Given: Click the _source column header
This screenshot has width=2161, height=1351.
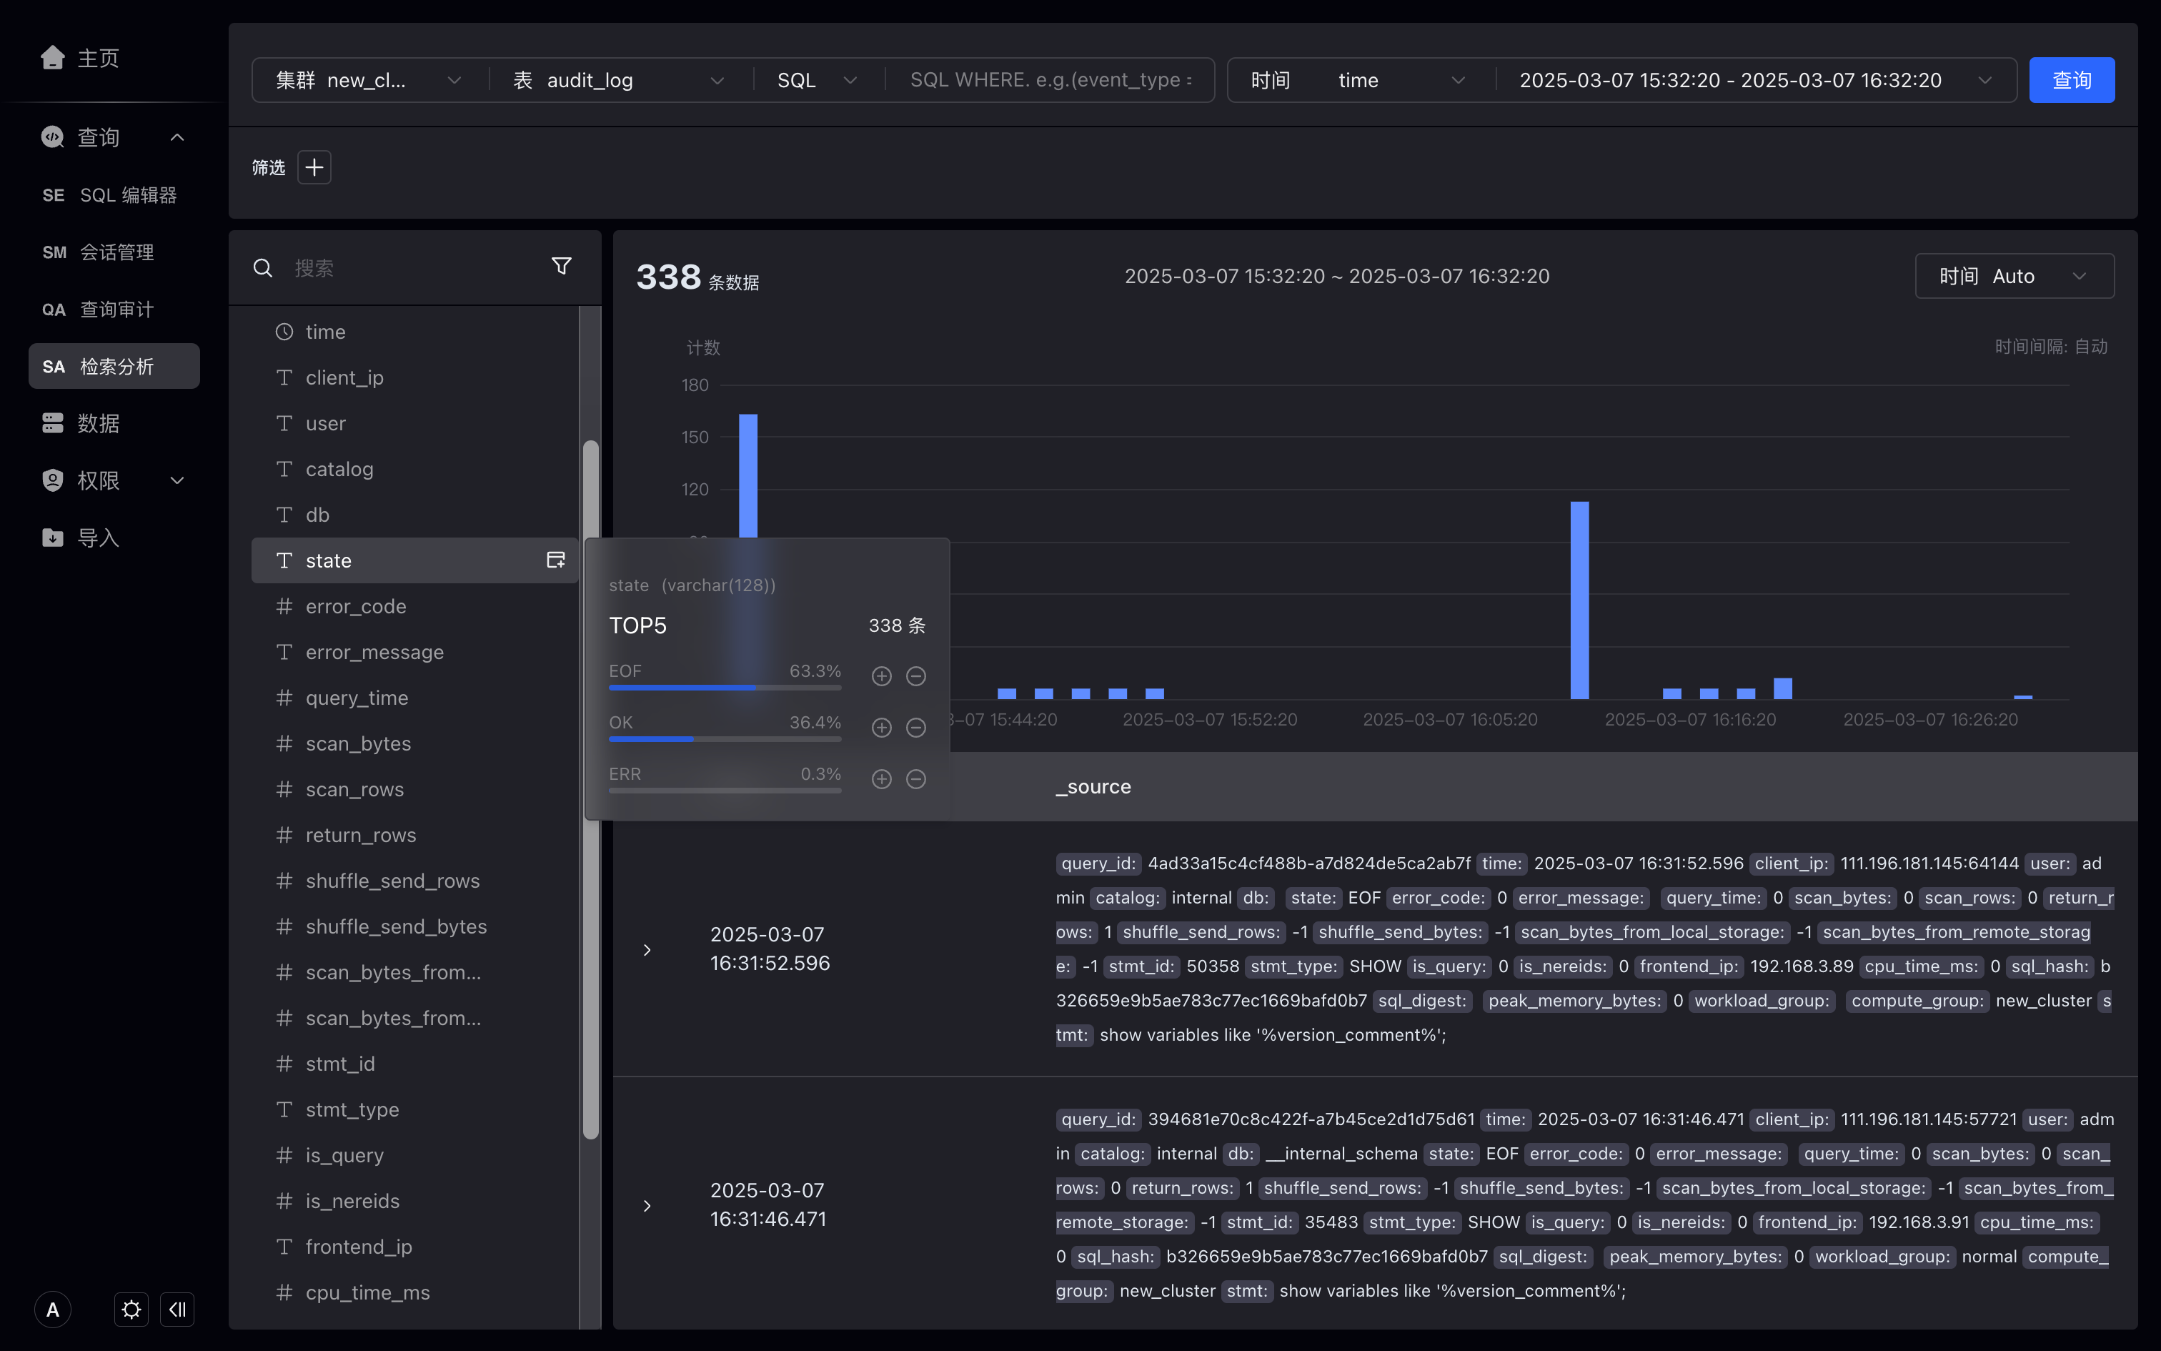Looking at the screenshot, I should (1094, 786).
